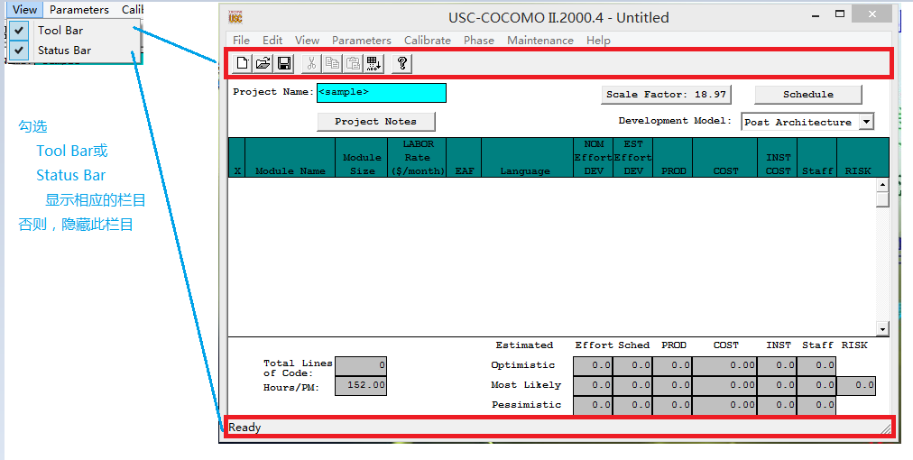This screenshot has height=460, width=913.
Task: Click the Schedule button
Action: [x=808, y=95]
